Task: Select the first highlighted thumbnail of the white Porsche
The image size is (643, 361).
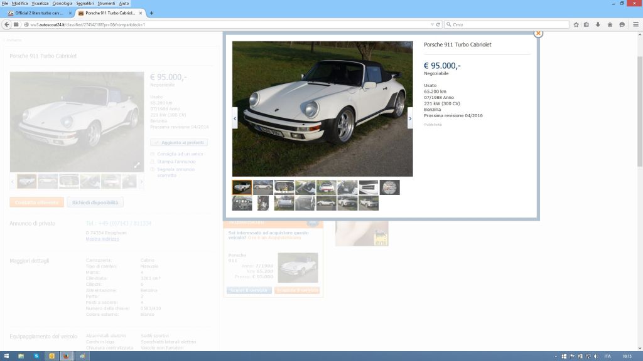Action: 242,187
